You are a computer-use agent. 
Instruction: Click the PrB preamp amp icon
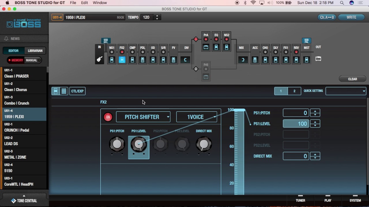tap(206, 77)
